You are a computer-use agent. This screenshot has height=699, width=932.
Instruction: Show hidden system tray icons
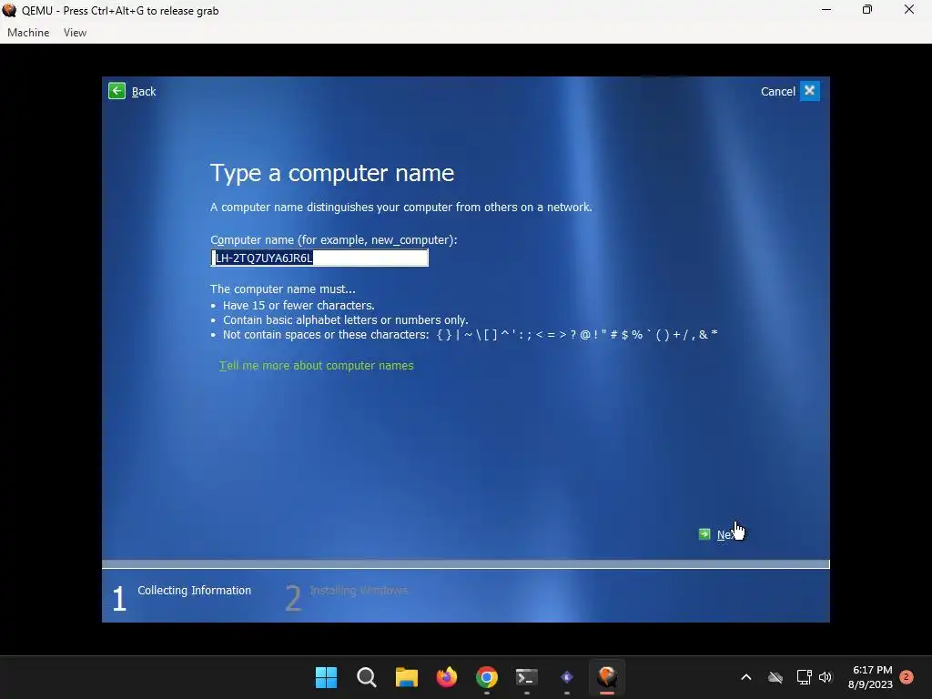pos(746,677)
